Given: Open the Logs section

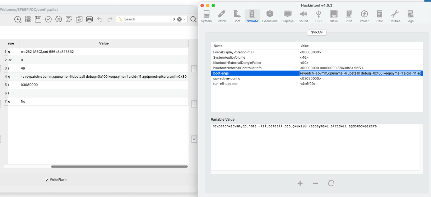Looking at the screenshot, I should (410, 16).
